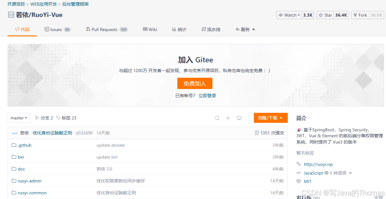Expand the JavaScript 等 6 种语言 list
The height and width of the screenshot is (199, 386).
[328, 173]
